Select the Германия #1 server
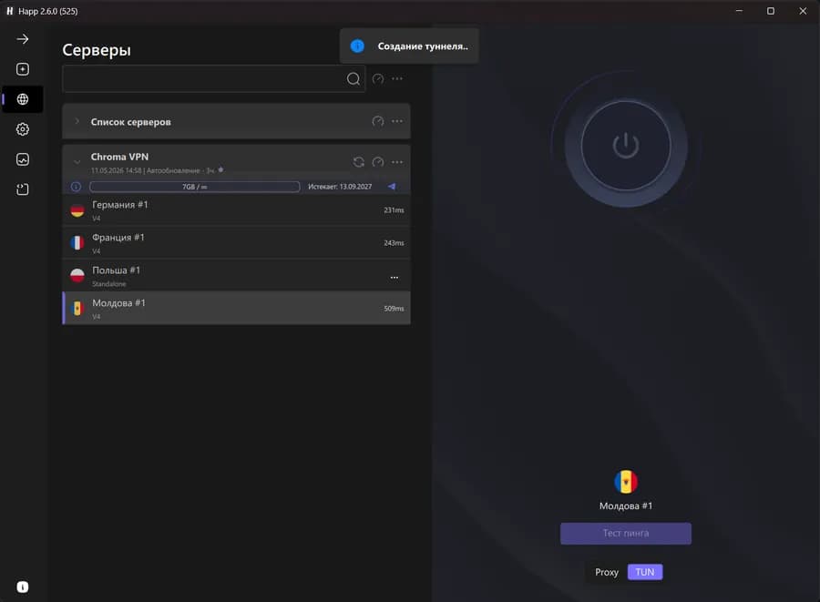 tap(236, 210)
